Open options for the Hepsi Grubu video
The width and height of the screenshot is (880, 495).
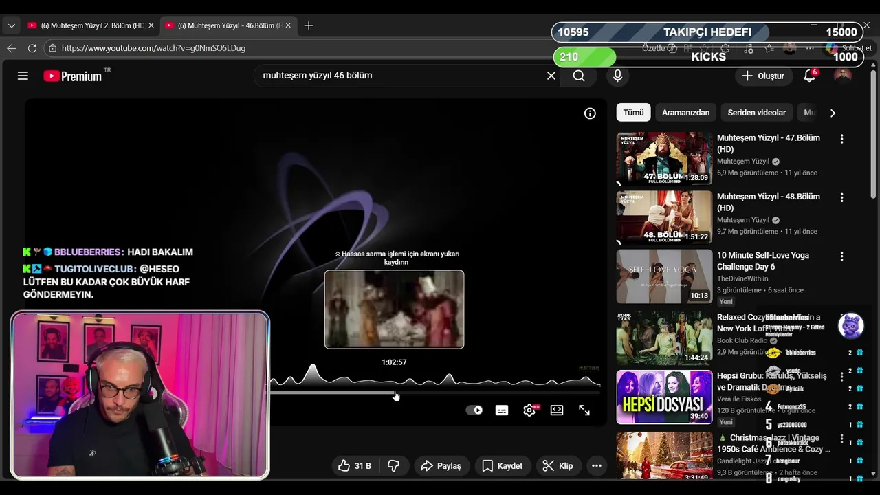click(x=841, y=377)
